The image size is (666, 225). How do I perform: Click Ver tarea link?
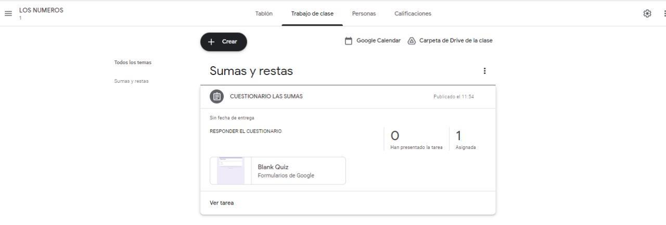(x=222, y=203)
